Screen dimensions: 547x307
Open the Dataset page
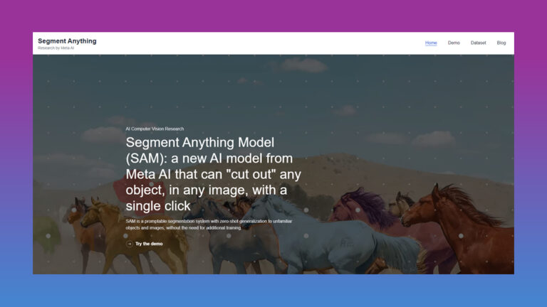478,43
